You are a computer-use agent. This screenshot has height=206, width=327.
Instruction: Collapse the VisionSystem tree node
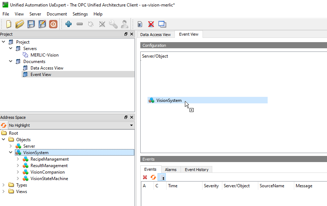click(11, 153)
